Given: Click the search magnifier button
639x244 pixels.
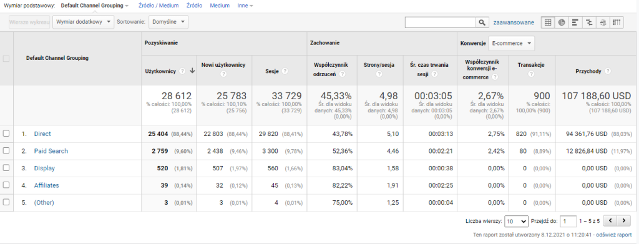Looking at the screenshot, I should tap(482, 22).
